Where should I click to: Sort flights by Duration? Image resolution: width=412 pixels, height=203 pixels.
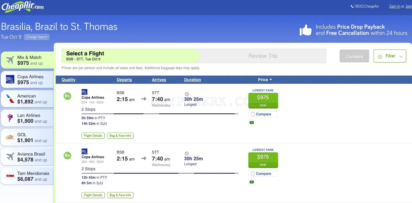(192, 80)
